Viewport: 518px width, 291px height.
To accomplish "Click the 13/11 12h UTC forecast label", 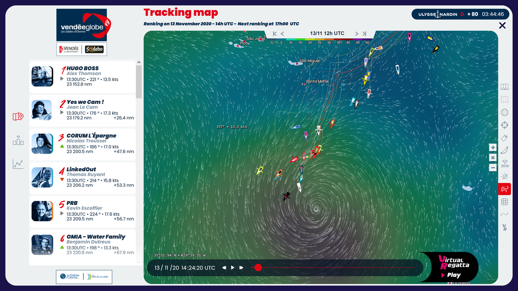I will [327, 34].
